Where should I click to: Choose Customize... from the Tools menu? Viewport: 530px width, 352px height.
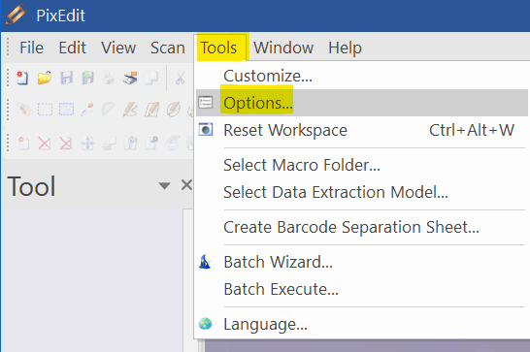(362, 76)
